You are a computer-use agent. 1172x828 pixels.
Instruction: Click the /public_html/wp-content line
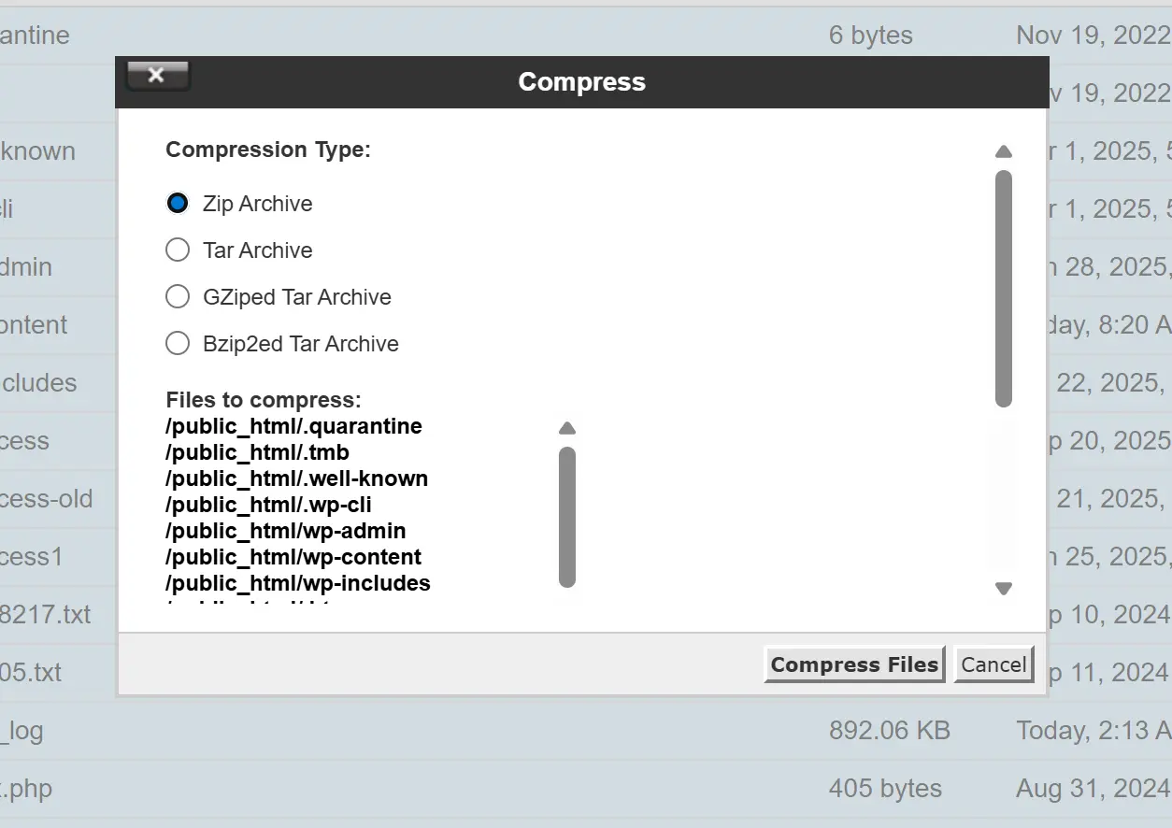click(291, 557)
